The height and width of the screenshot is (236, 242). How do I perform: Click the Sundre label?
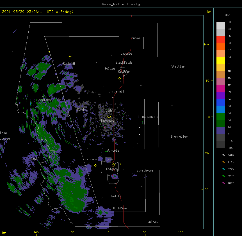click(82, 110)
